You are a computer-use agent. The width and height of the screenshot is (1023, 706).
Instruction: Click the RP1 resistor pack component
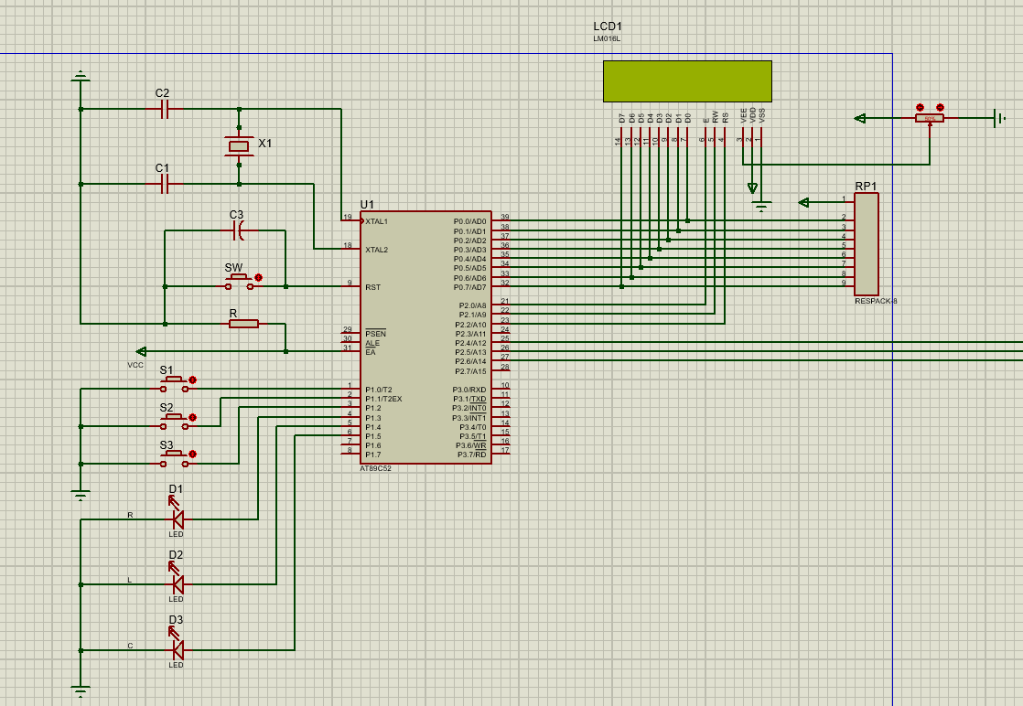point(866,242)
